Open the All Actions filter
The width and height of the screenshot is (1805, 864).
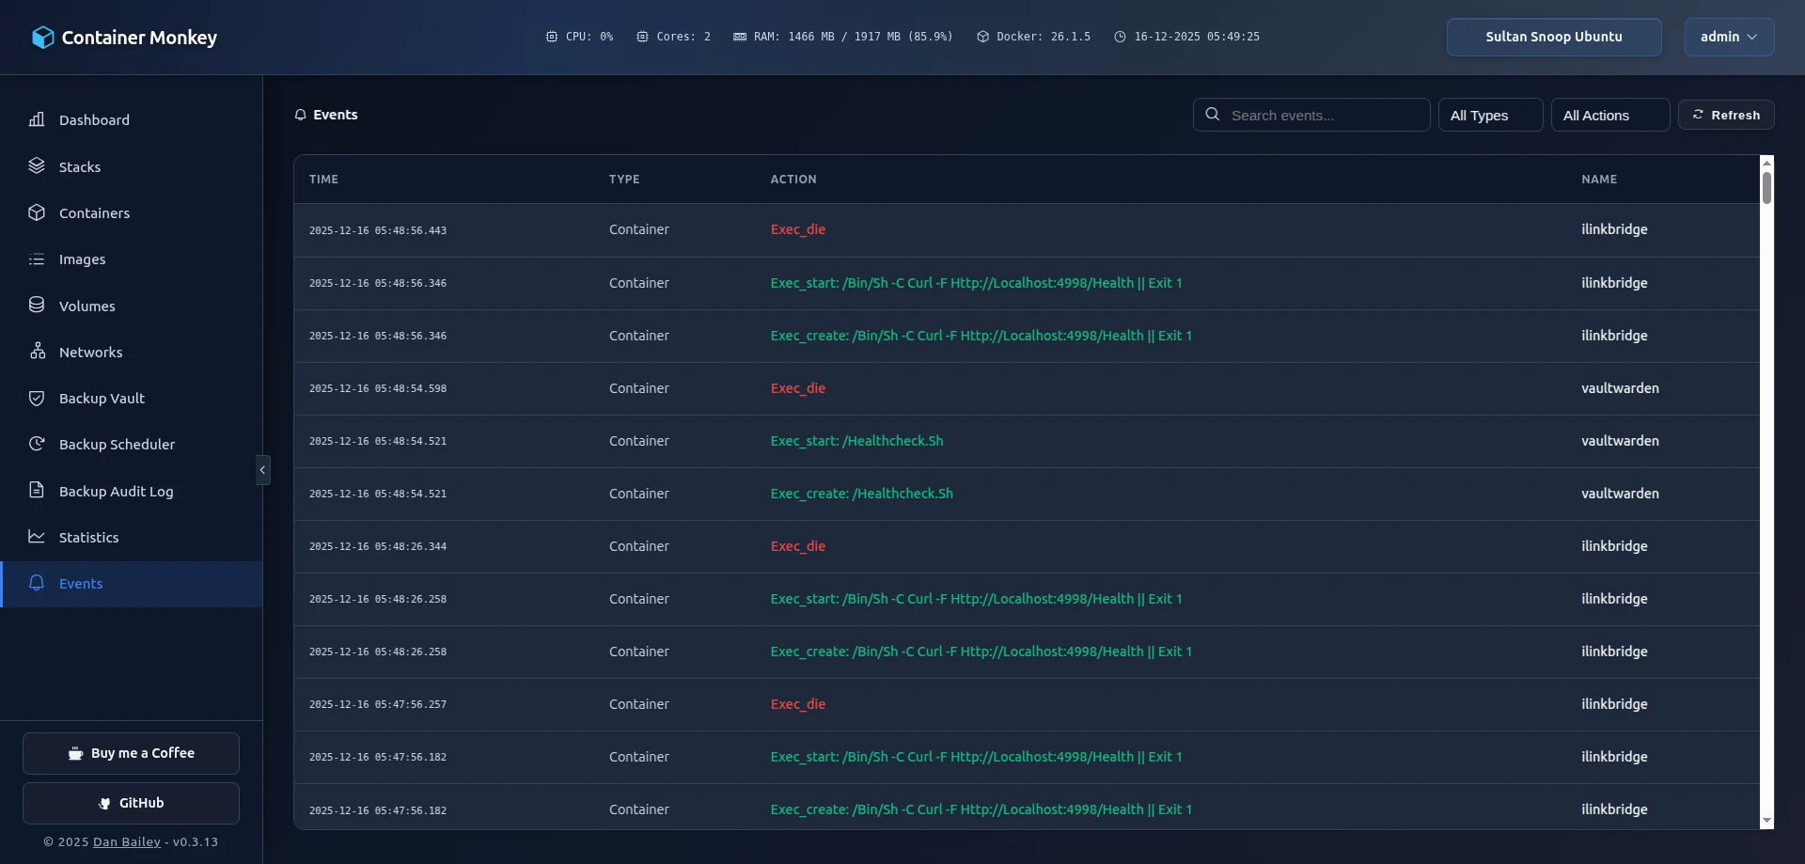tap(1609, 115)
